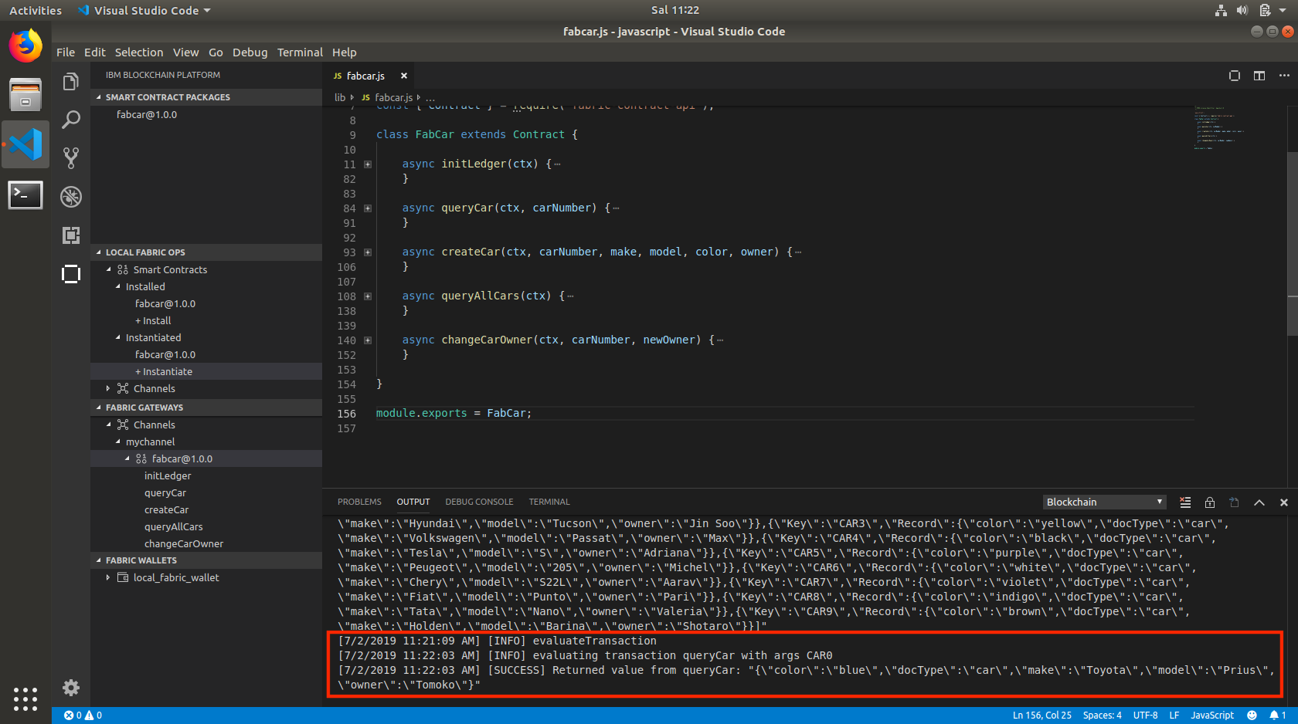The image size is (1298, 724).
Task: Select queryAllCars transaction
Action: 174,526
